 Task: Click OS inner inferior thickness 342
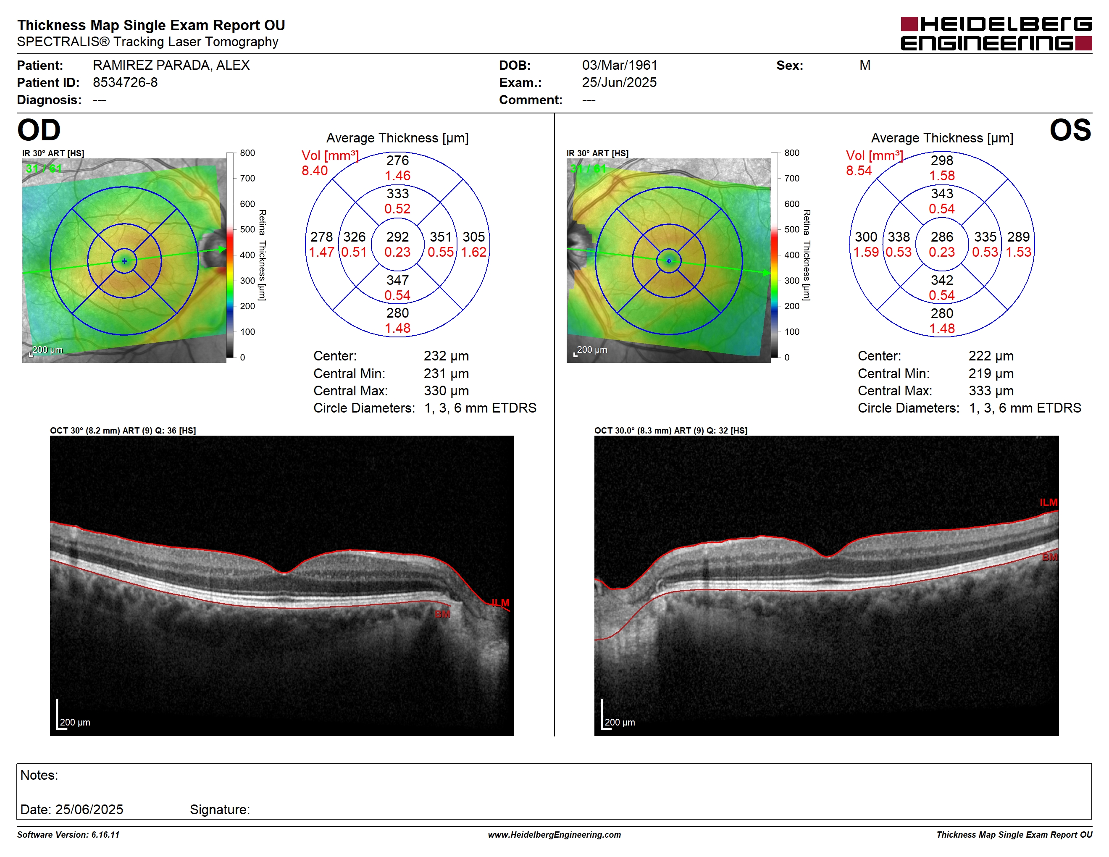pos(942,280)
